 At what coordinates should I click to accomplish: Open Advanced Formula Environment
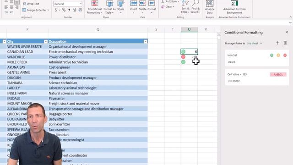pos(234,7)
